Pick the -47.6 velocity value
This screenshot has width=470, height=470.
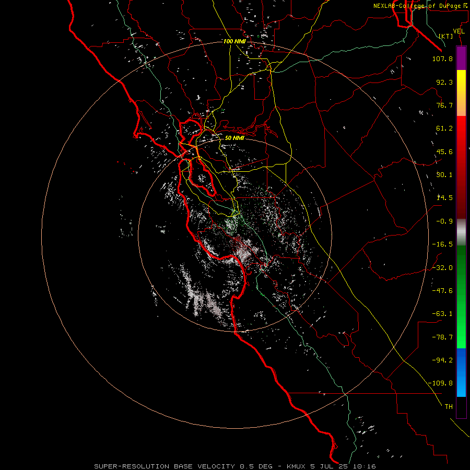(442, 291)
